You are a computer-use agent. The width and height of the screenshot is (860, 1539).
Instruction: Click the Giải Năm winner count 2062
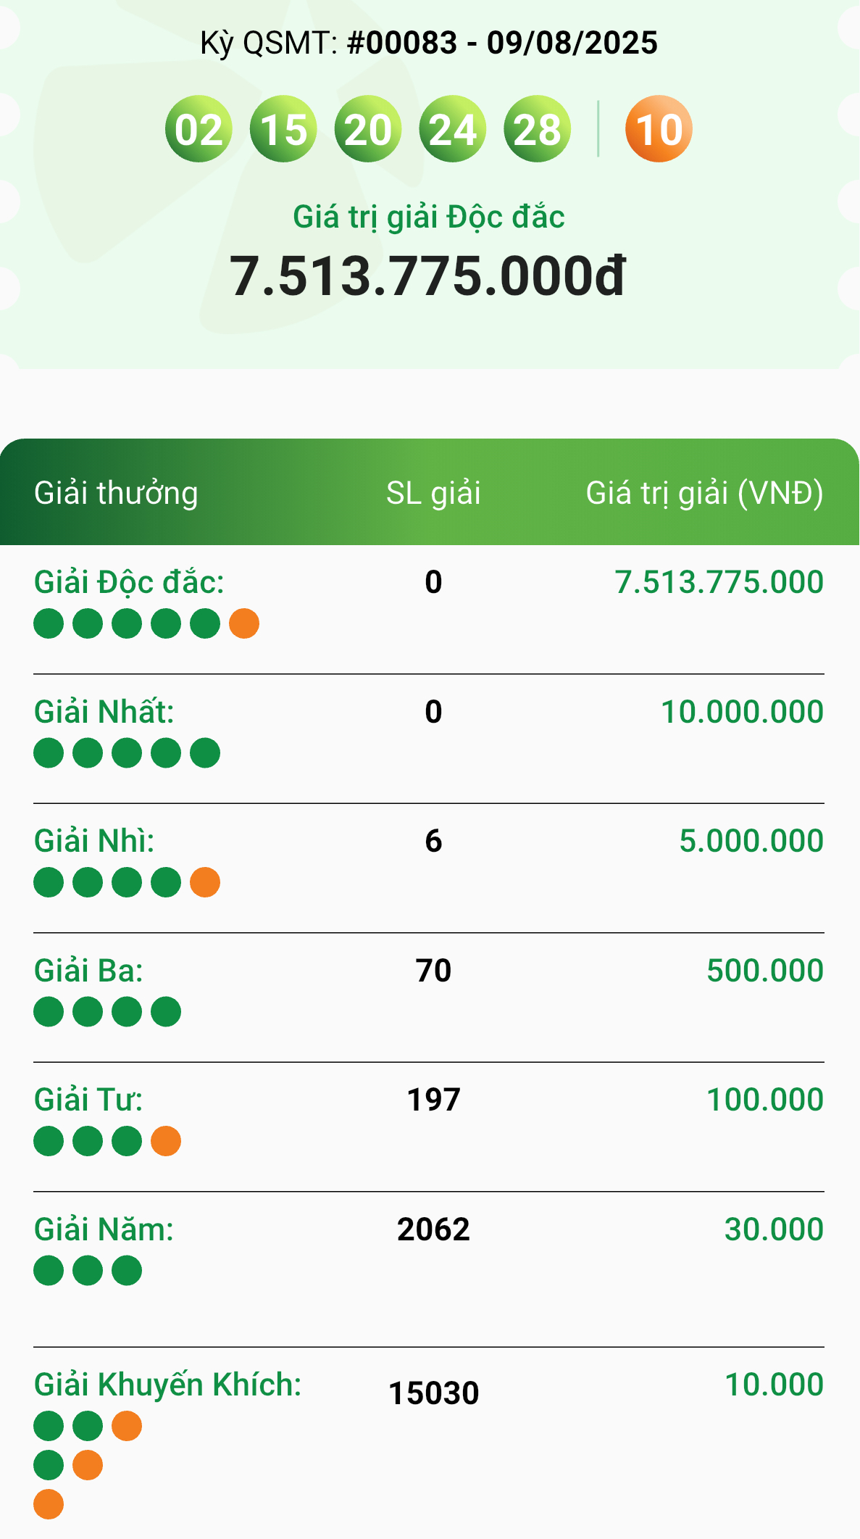coord(433,1229)
